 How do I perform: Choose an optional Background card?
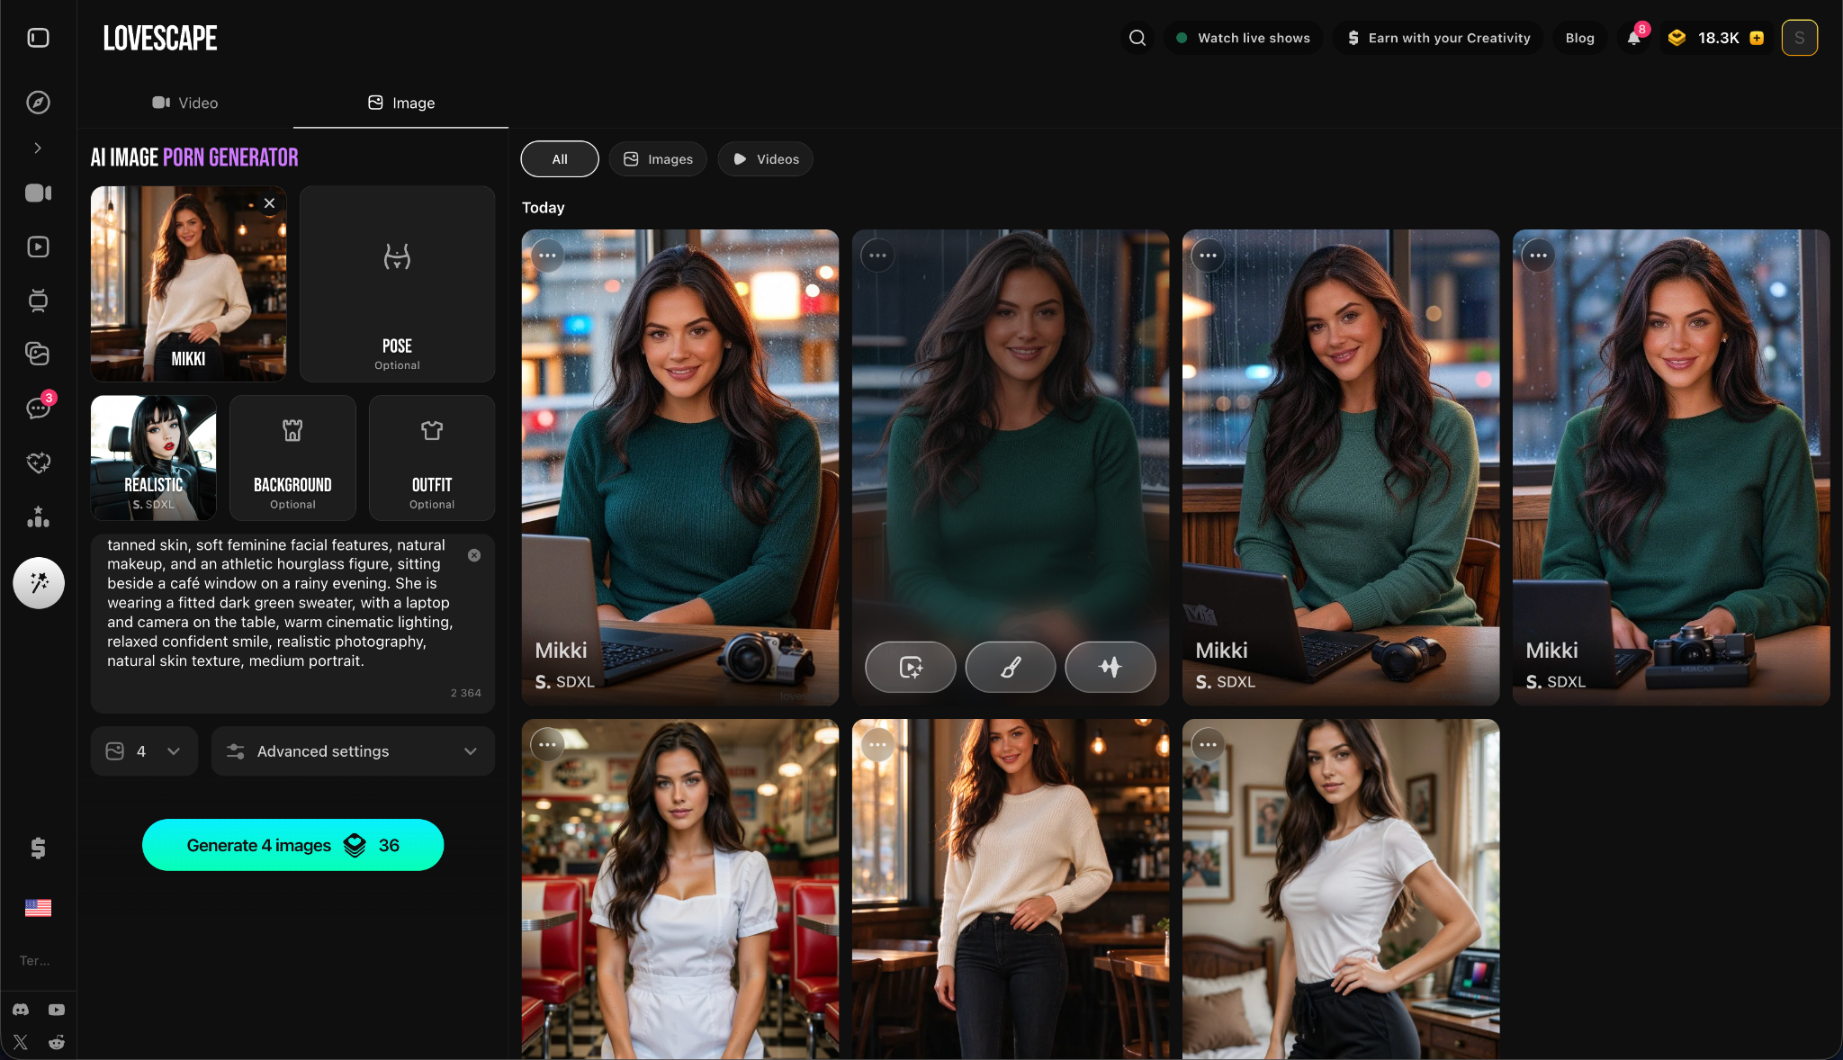[292, 458]
